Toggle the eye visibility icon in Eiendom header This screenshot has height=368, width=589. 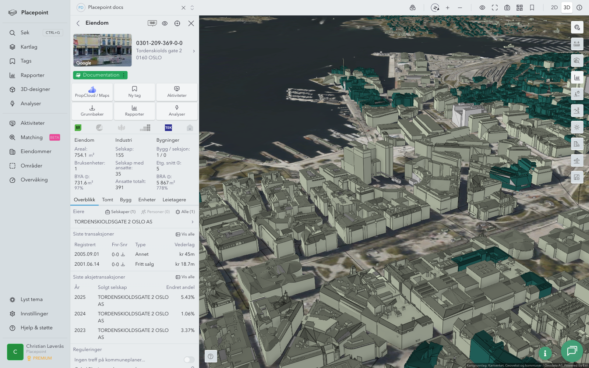tap(165, 23)
